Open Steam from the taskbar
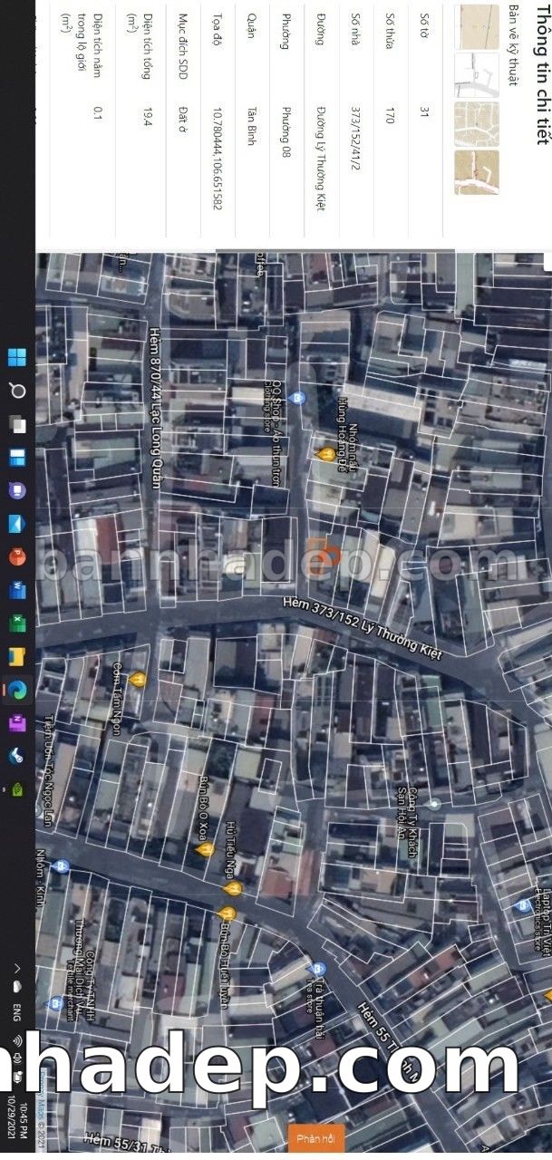552x1160 pixels. click(17, 756)
